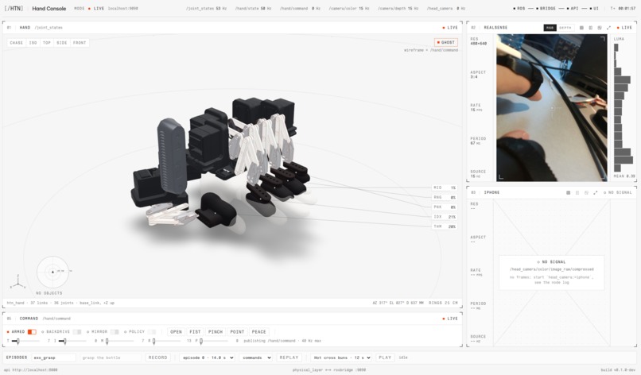Click the PLAY song button
641x375 pixels.
(385, 358)
